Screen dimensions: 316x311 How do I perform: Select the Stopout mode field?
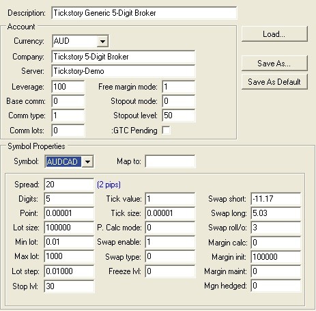[179, 101]
